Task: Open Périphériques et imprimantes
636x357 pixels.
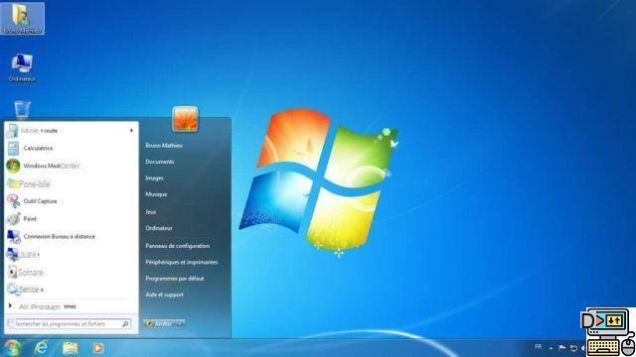Action: (181, 262)
